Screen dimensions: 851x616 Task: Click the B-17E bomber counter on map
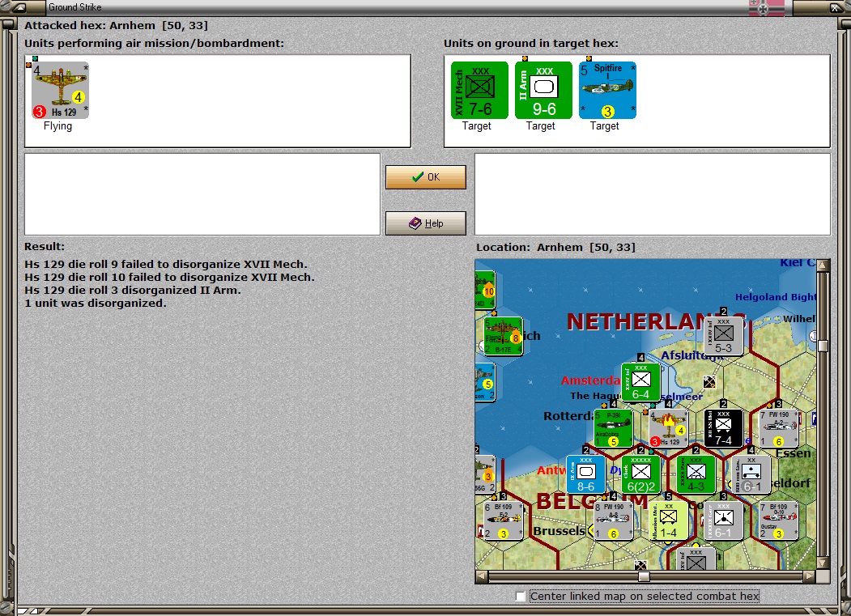pos(503,337)
